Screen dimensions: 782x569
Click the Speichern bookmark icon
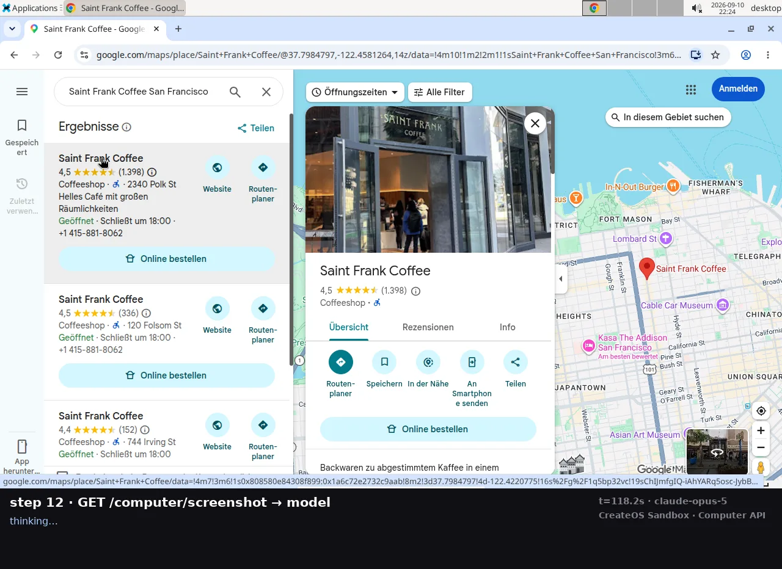[x=384, y=362]
